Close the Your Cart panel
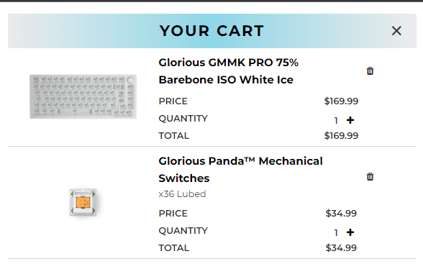Image resolution: width=423 pixels, height=264 pixels. (x=396, y=31)
